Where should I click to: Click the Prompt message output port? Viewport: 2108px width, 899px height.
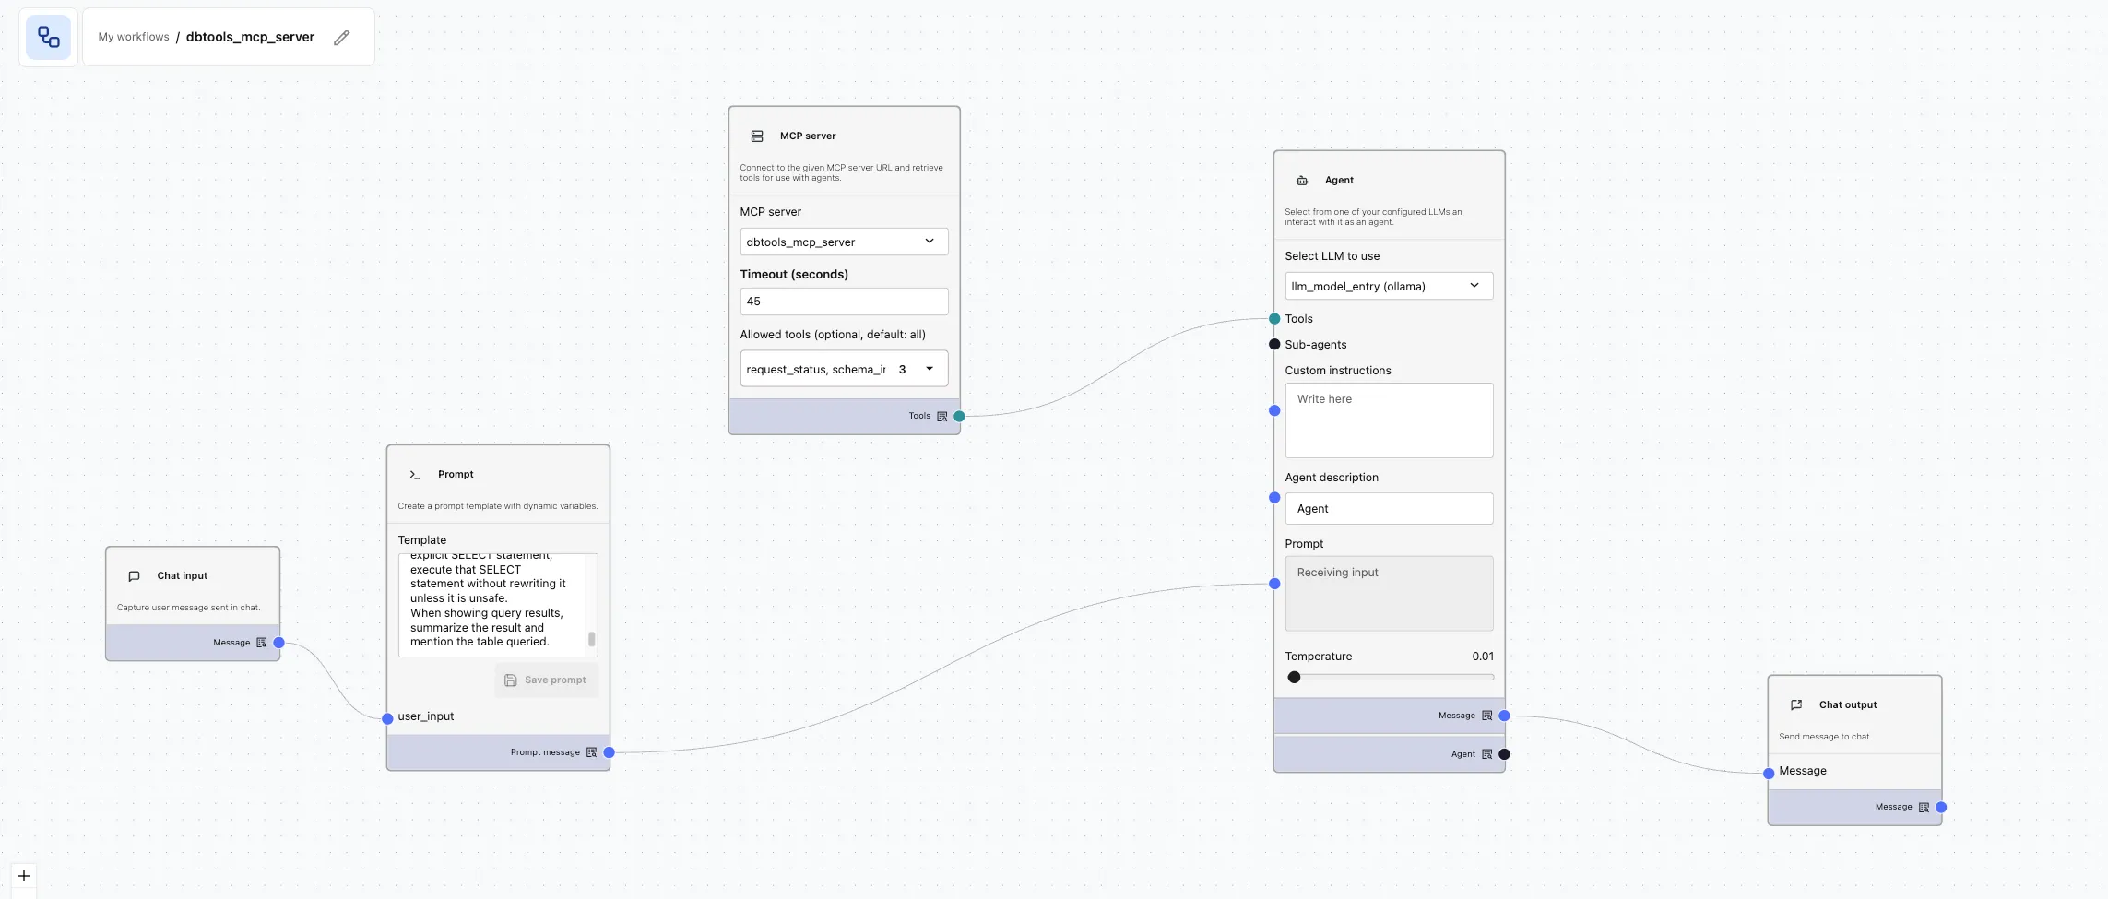point(609,752)
